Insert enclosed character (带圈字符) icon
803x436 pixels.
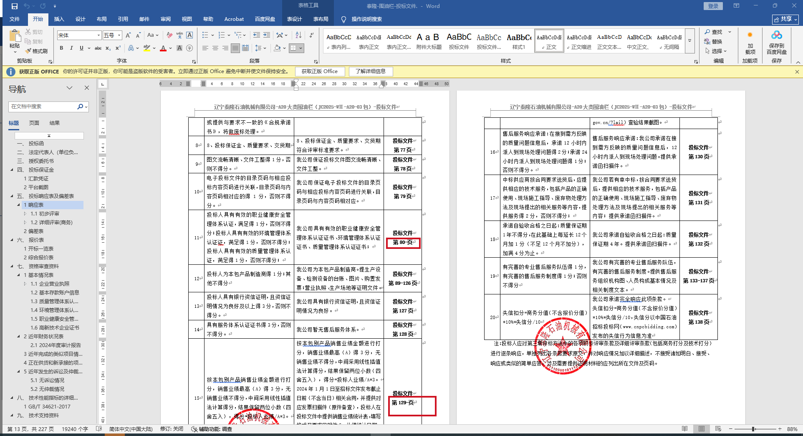(x=189, y=48)
